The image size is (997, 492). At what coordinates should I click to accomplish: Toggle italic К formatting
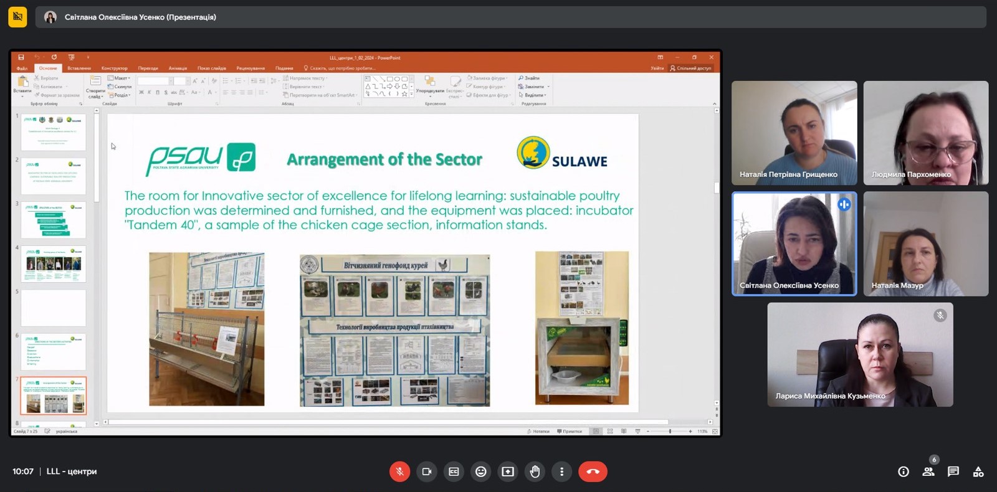(150, 92)
